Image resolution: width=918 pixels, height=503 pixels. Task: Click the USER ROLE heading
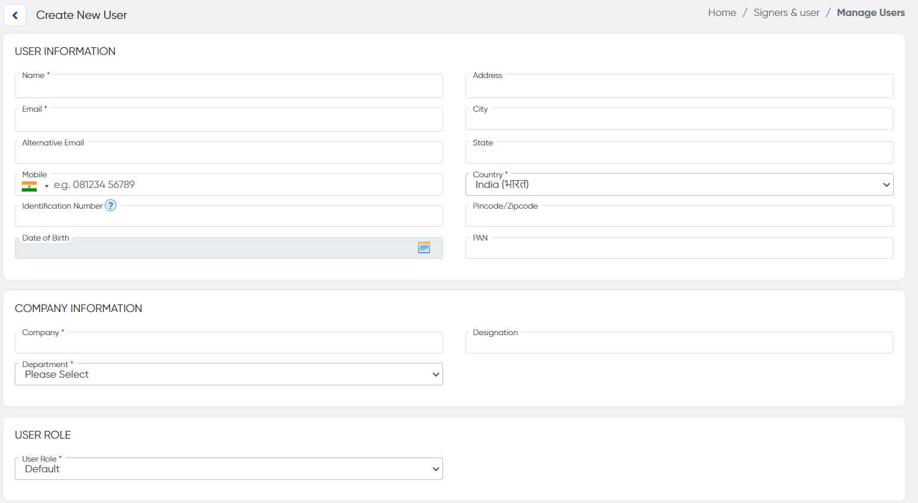pos(43,435)
